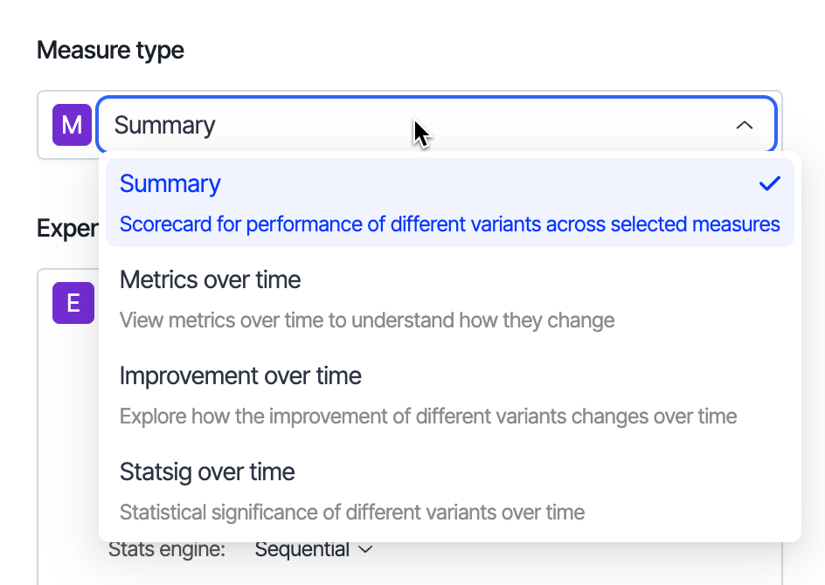Click the Measure type heading
The image size is (825, 585).
(x=110, y=50)
